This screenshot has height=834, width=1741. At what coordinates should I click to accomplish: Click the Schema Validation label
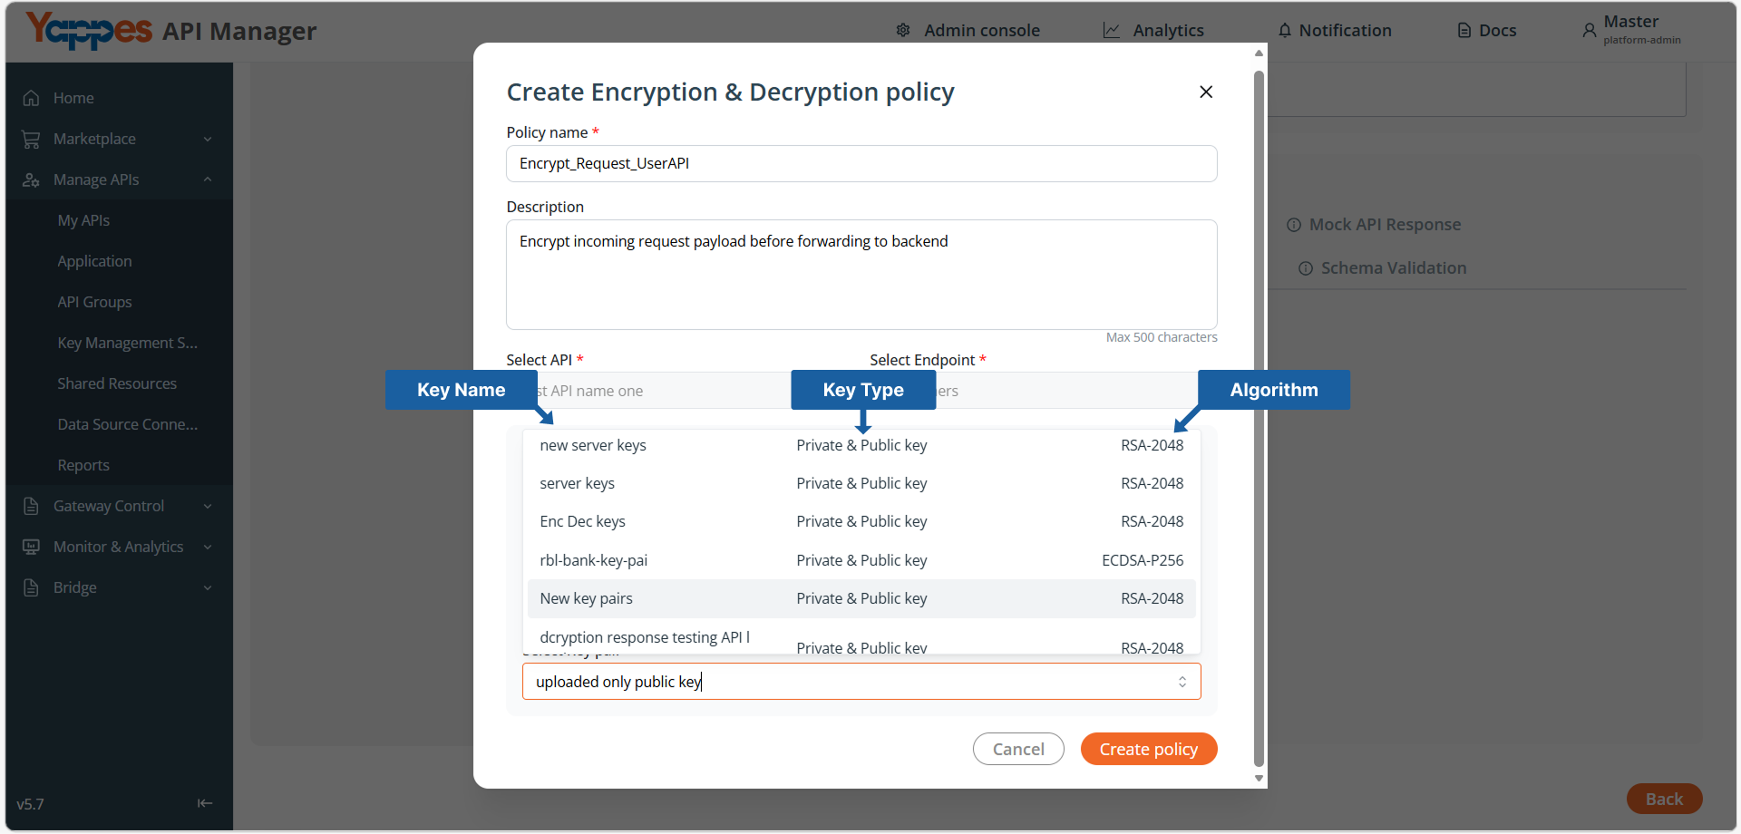point(1394,268)
